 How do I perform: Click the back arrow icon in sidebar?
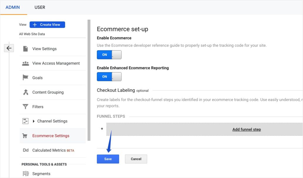[9, 48]
